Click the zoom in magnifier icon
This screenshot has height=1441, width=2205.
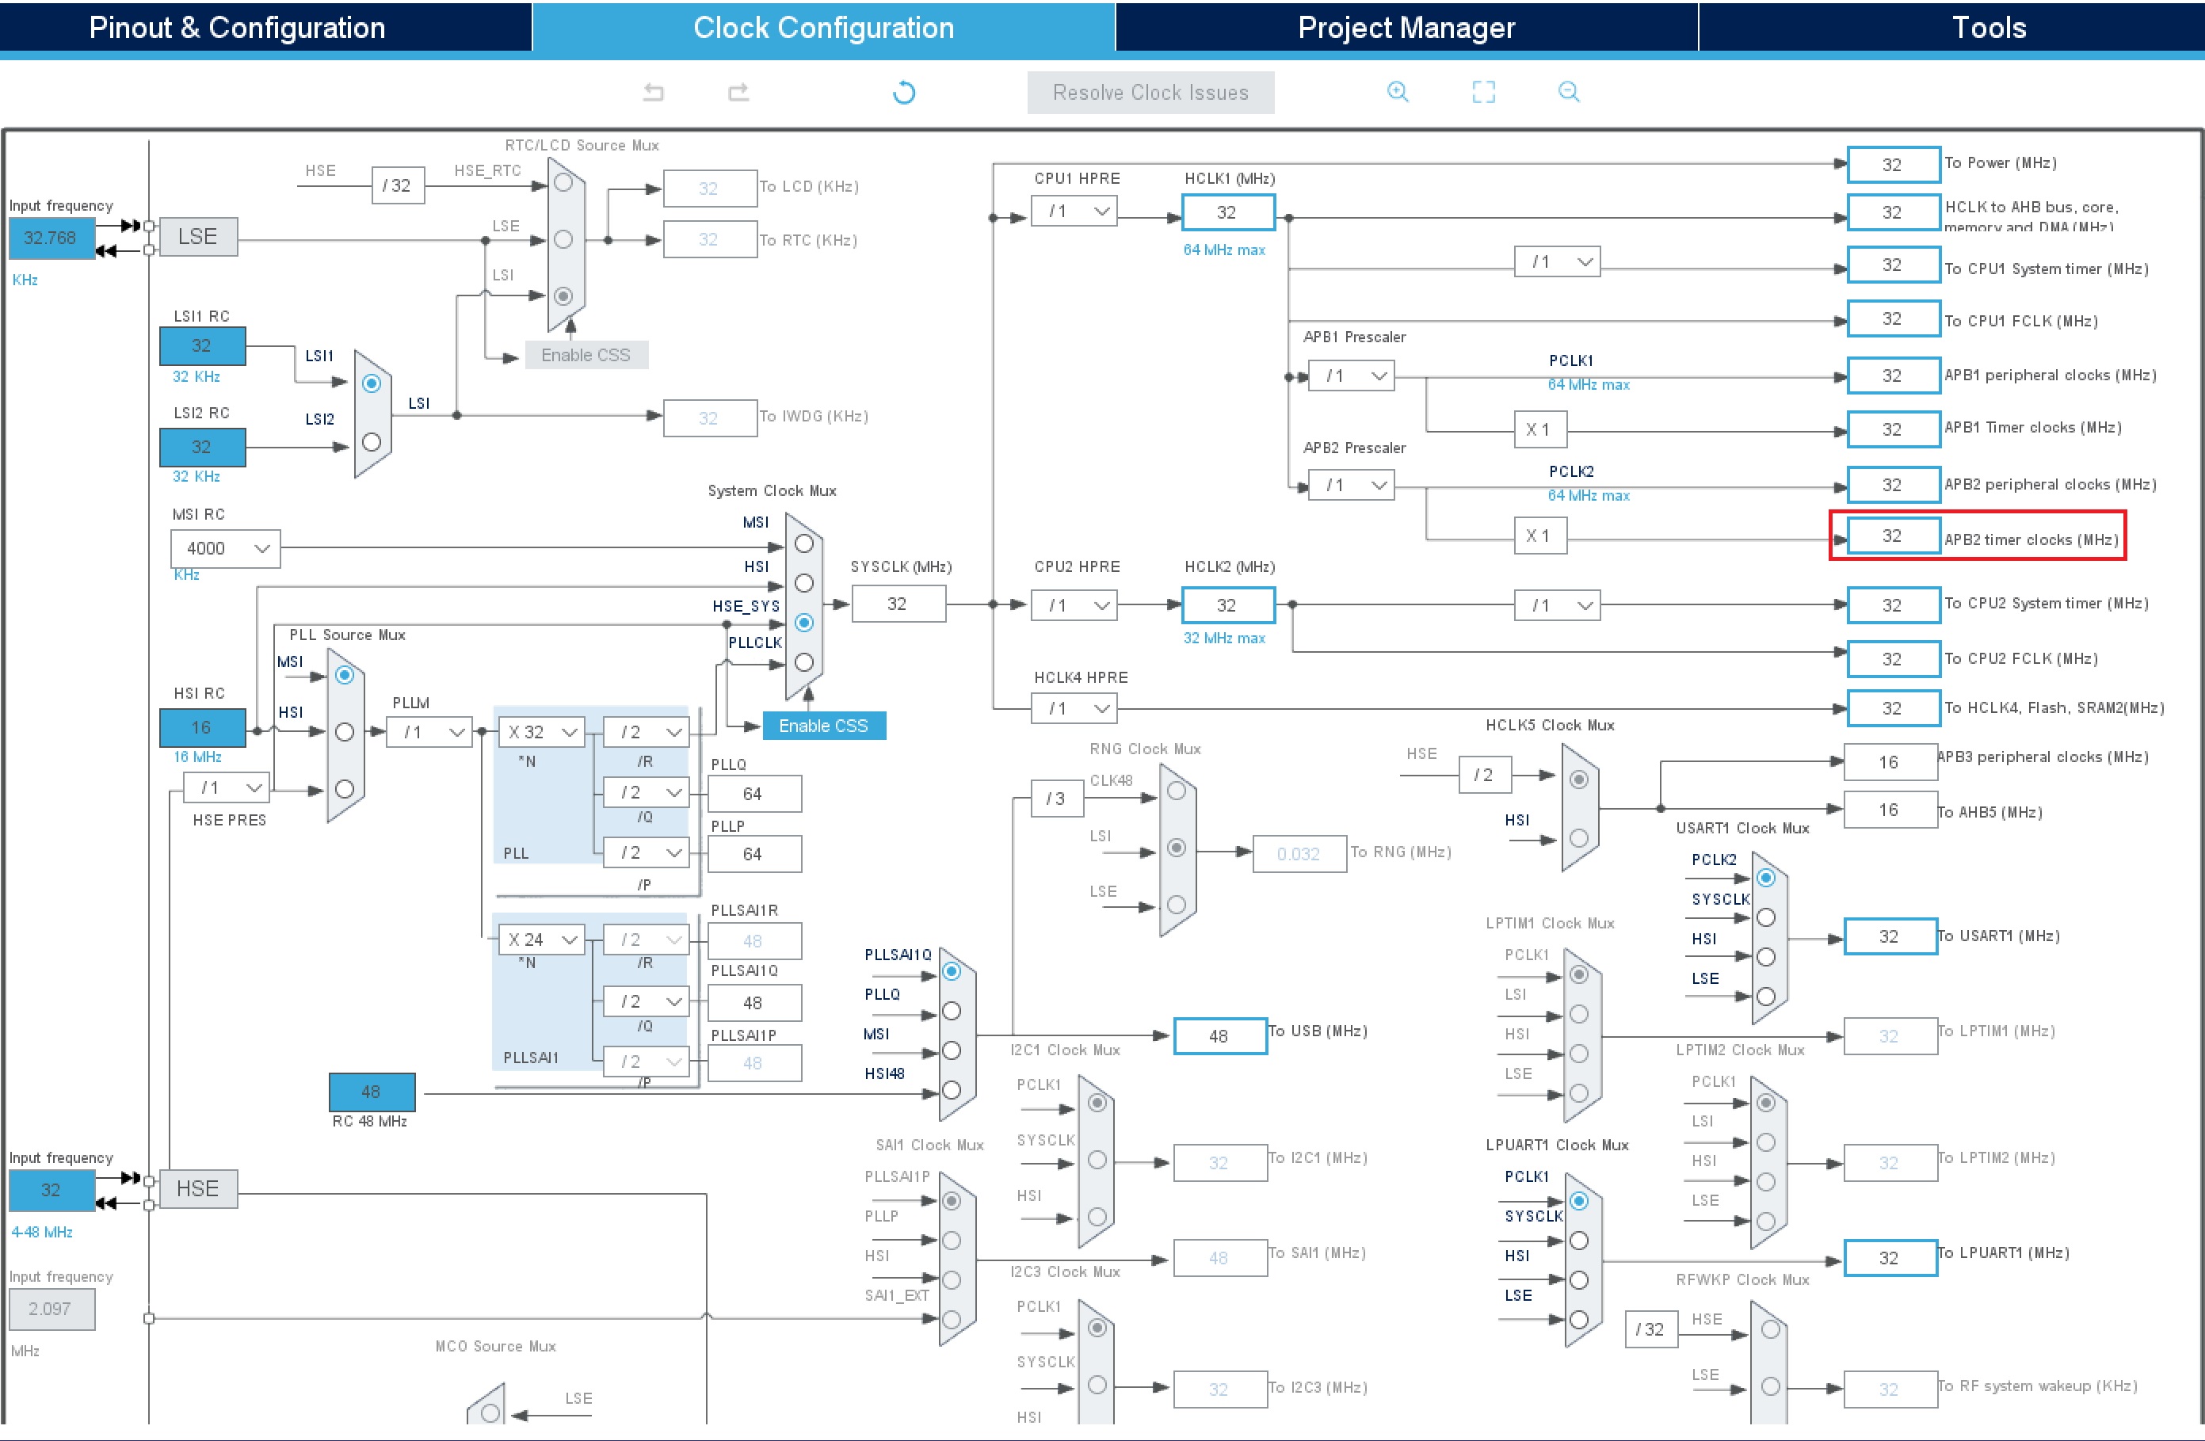point(1397,92)
